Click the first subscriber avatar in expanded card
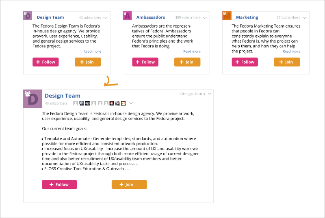325x218 pixels. pyautogui.click(x=76, y=103)
